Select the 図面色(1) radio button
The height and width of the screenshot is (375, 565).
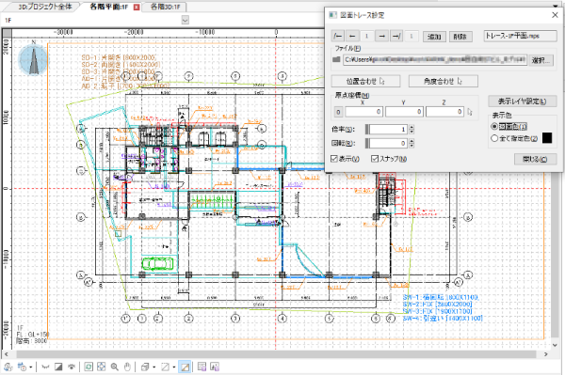494,127
